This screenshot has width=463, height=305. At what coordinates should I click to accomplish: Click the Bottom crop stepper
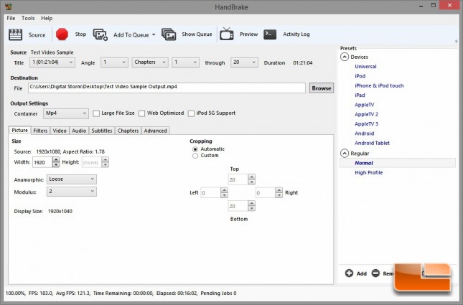coord(251,206)
